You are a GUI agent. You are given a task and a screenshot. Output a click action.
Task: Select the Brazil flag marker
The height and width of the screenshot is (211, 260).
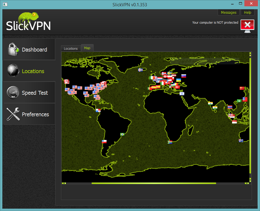(122, 134)
